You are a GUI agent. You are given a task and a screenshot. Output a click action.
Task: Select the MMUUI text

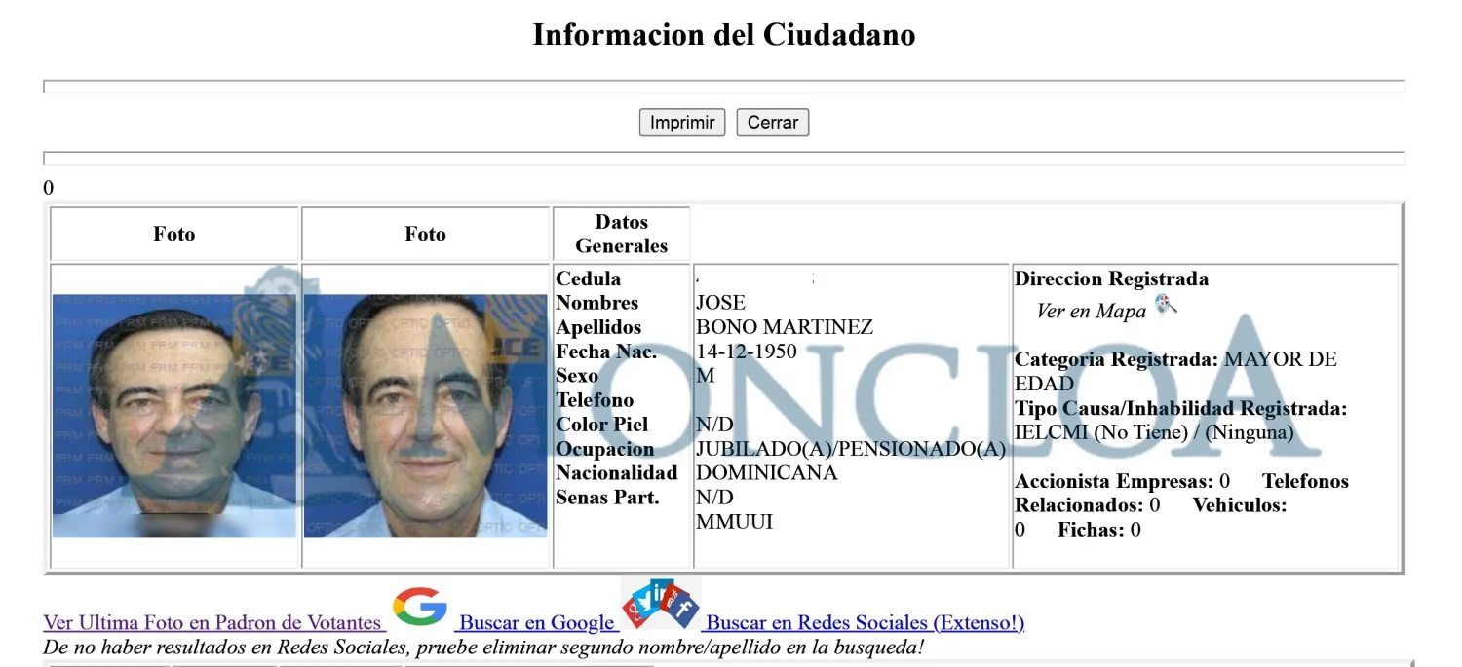734,522
